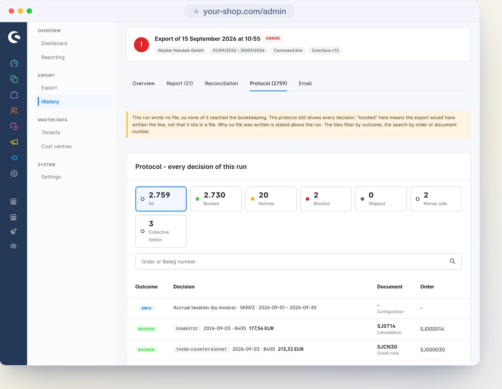Screen dimensions: 502x389
Task: Click the Decision column header
Action: (x=184, y=287)
